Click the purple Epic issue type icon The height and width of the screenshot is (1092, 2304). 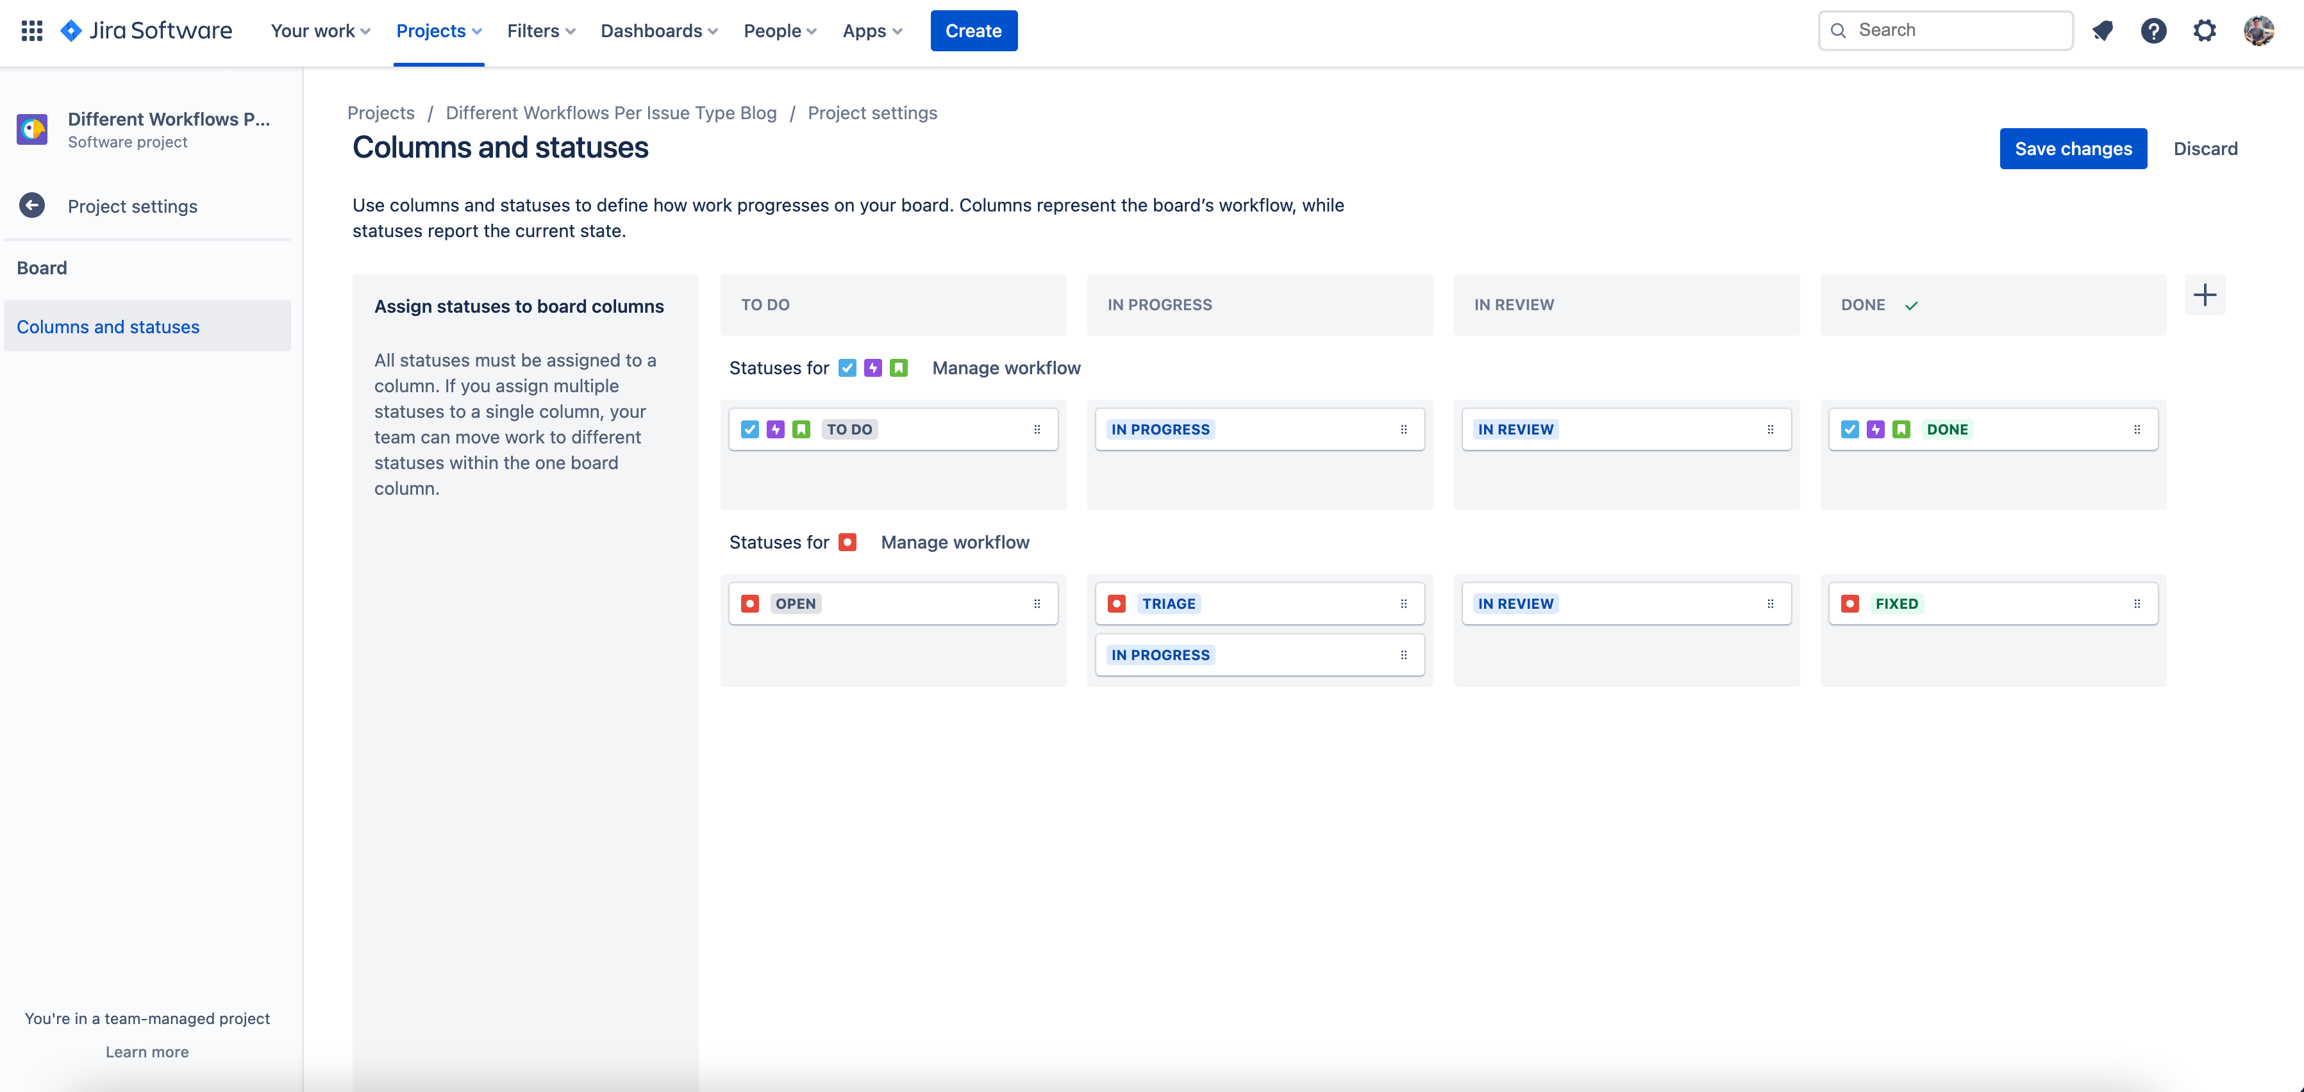[872, 368]
